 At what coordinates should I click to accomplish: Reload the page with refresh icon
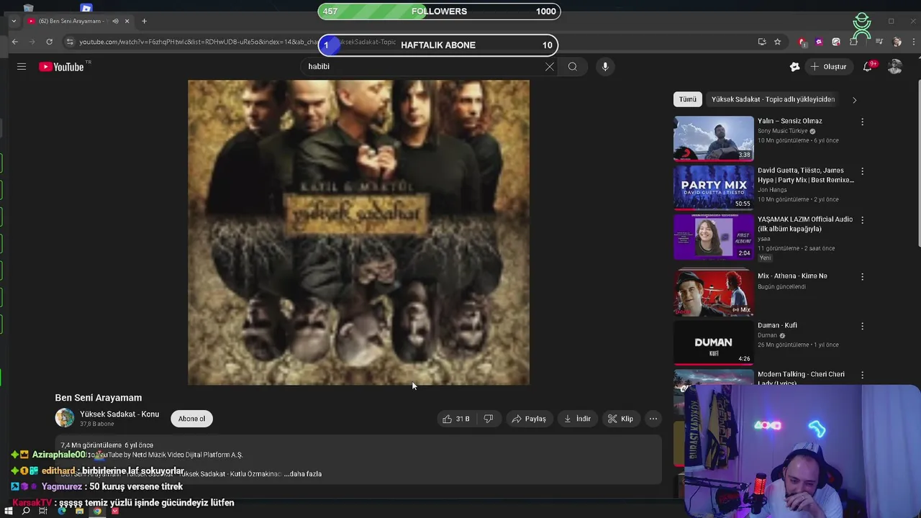pos(49,42)
